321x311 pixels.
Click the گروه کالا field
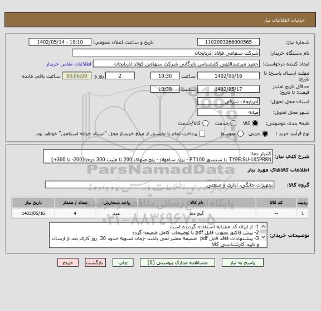coord(160,185)
